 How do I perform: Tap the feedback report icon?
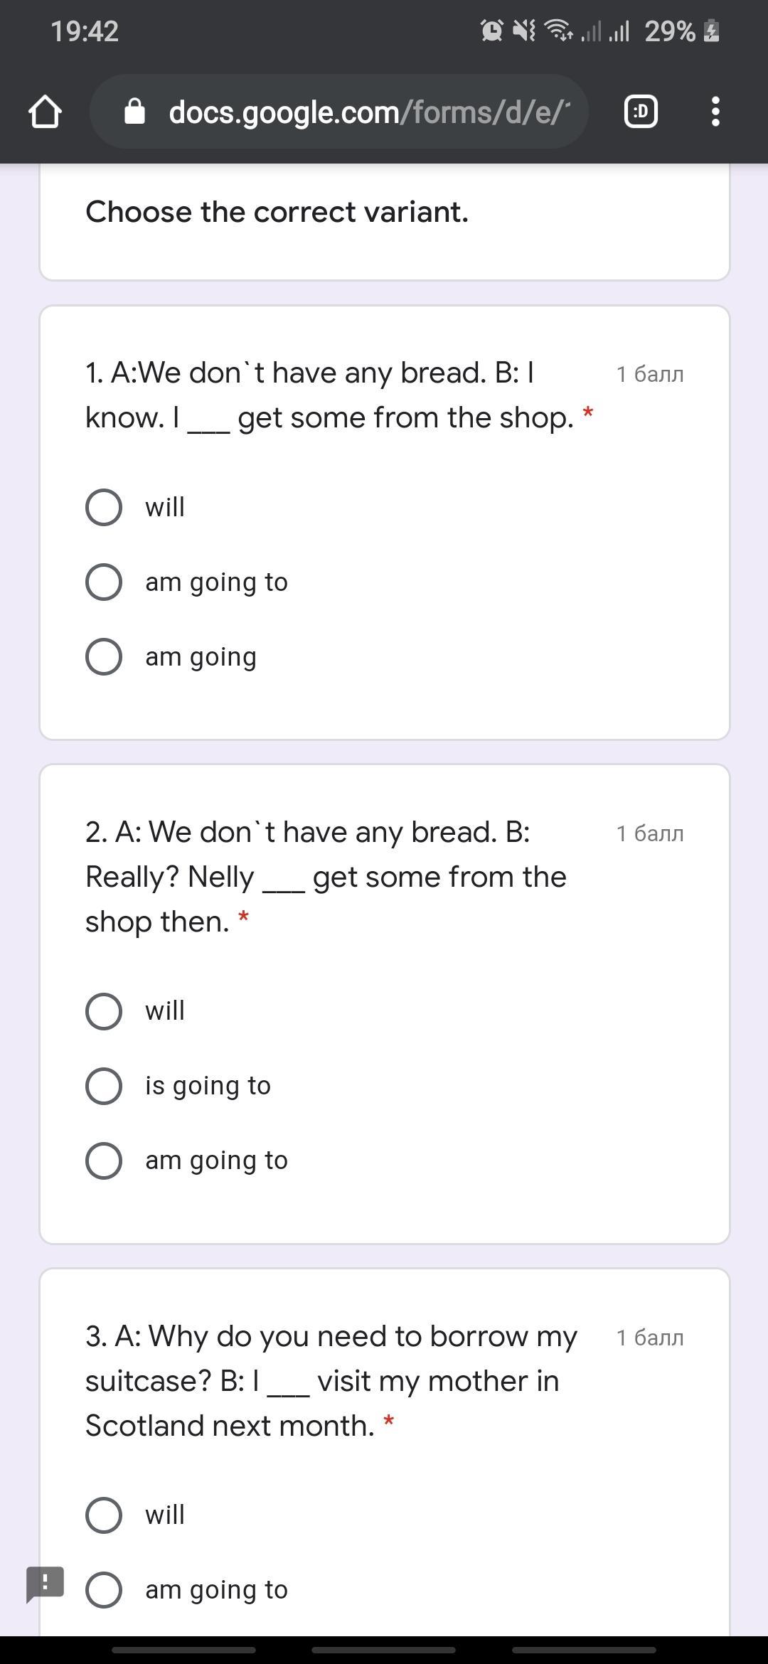pos(45,1584)
